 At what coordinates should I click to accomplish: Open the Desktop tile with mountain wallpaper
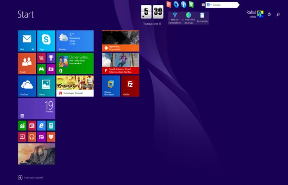[36, 154]
